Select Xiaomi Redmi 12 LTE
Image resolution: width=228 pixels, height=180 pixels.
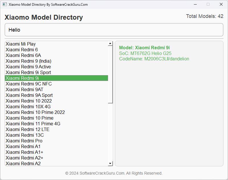tap(56, 129)
